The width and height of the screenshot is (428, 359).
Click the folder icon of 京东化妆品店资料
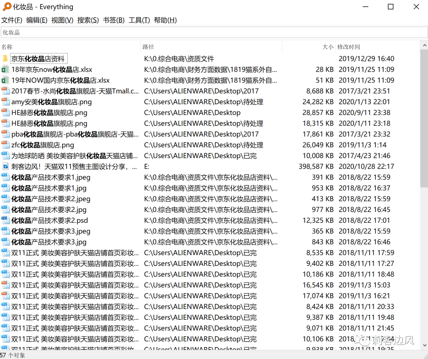pos(5,58)
